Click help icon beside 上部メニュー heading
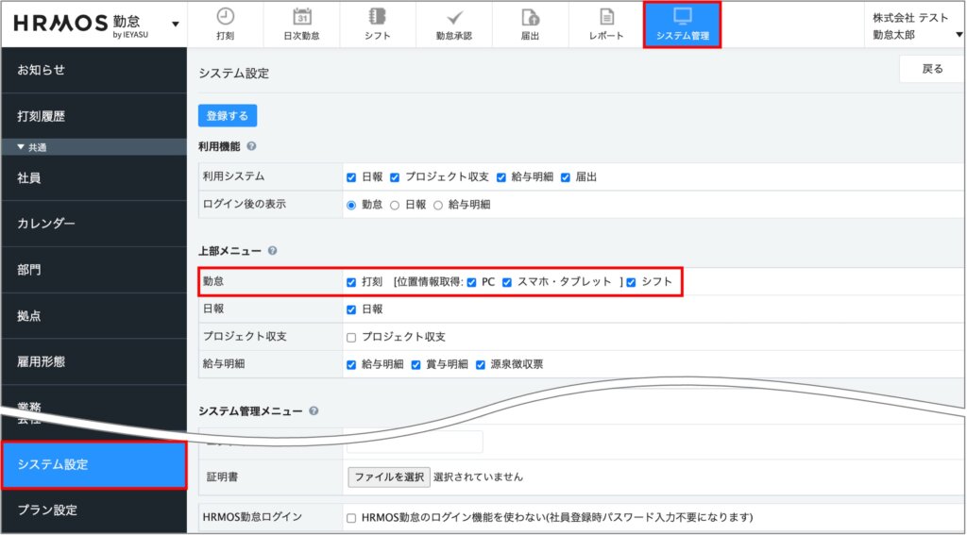This screenshot has width=967, height=535. point(272,251)
